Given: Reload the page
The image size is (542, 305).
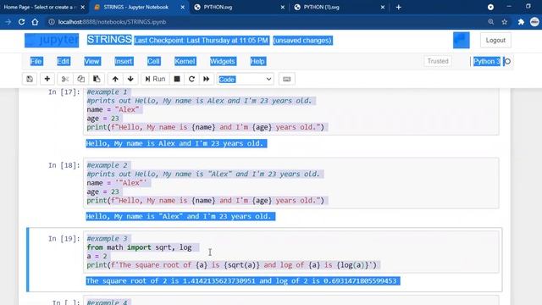Looking at the screenshot, I should click(x=21, y=22).
